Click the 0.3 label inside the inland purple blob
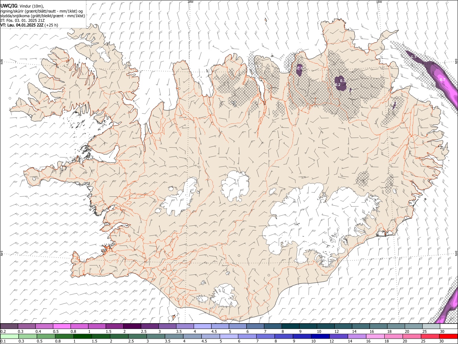The image size is (458, 344). click(343, 81)
